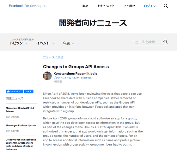This screenshot has height=150, width=177.
Task: Expand the イベント filter dropdown
Action: (x=45, y=43)
